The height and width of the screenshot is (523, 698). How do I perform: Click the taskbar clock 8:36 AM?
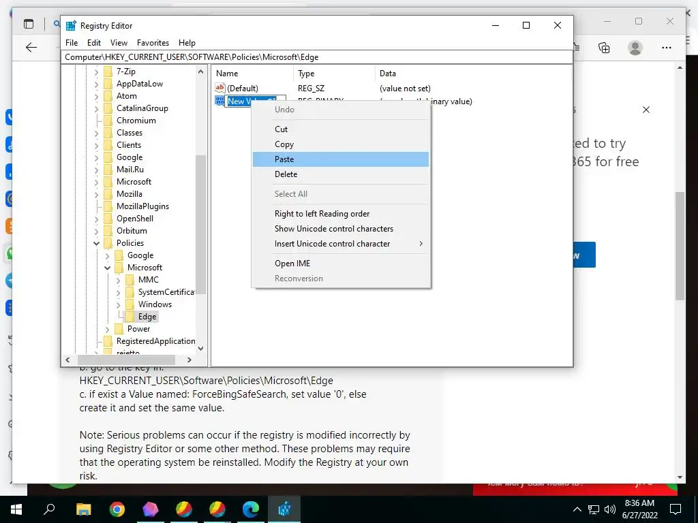pos(639,503)
